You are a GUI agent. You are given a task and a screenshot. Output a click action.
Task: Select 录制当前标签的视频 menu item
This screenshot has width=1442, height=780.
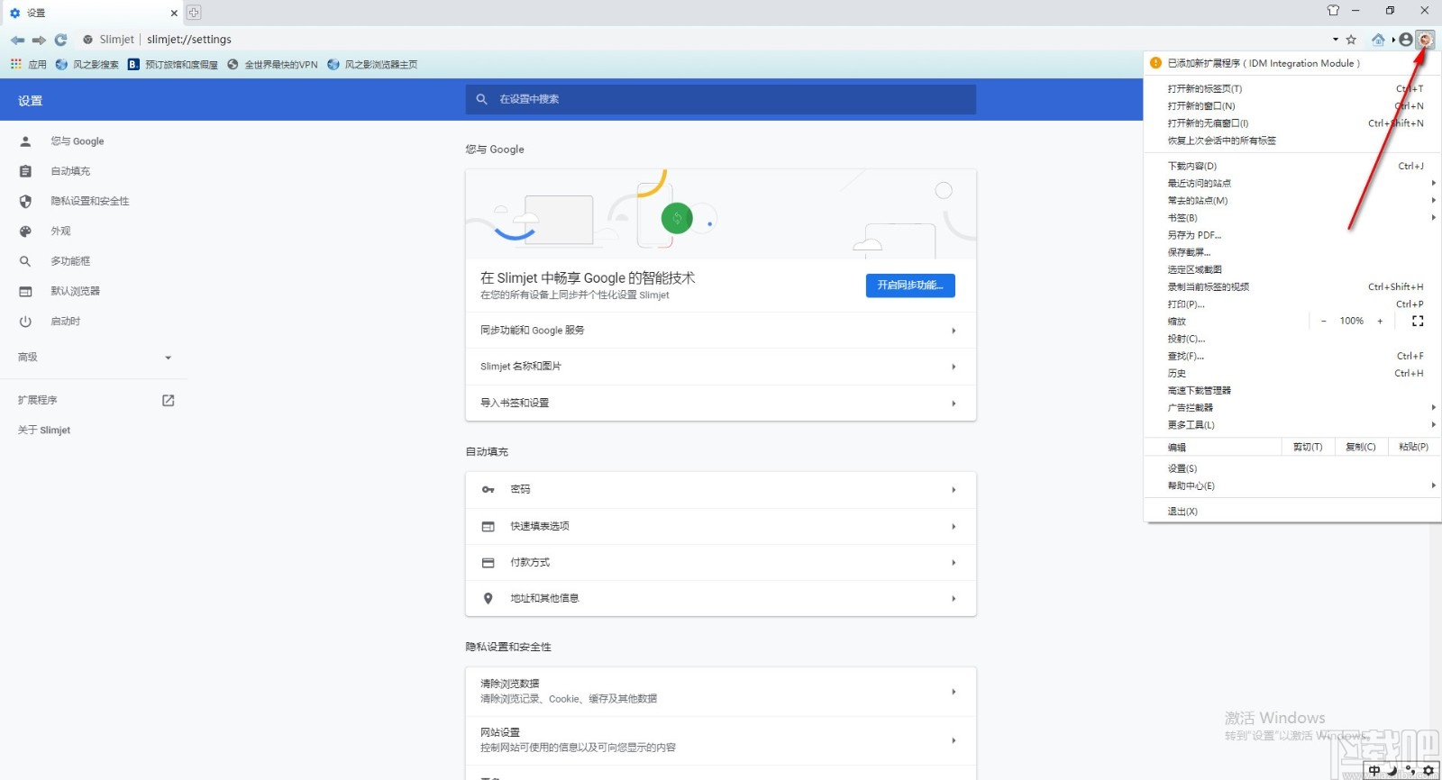(1292, 287)
